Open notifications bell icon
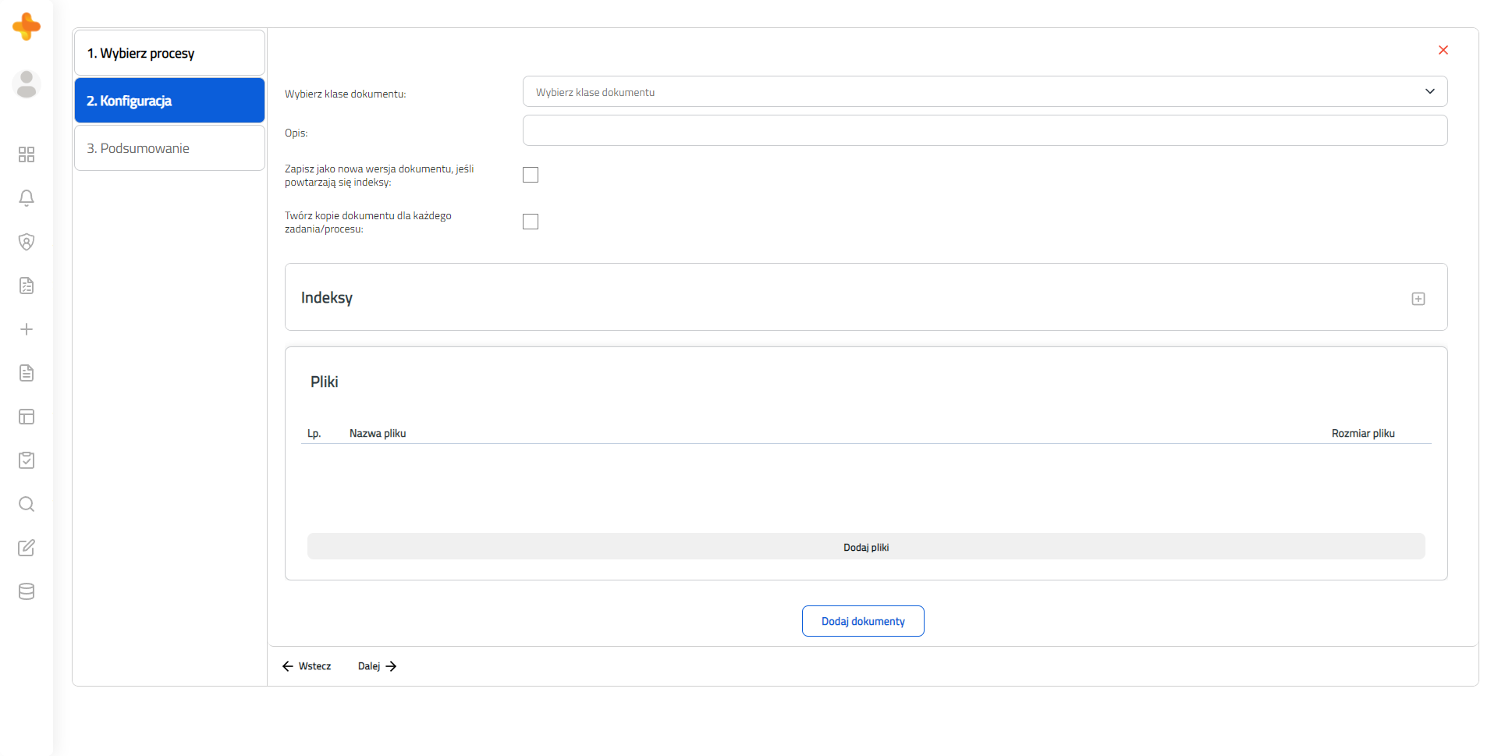Viewport: 1498px width, 756px height. [27, 198]
